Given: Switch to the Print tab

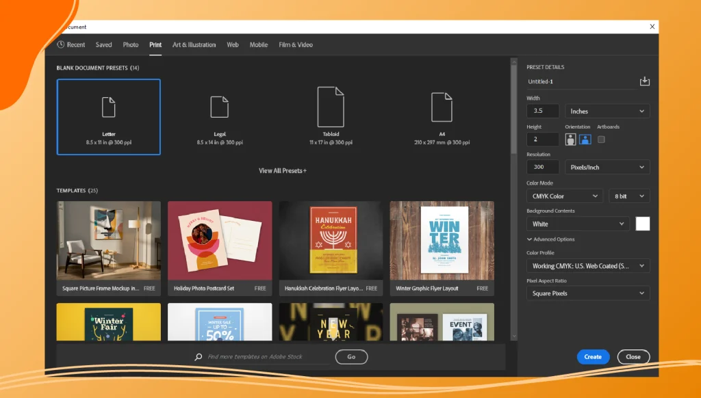Looking at the screenshot, I should pyautogui.click(x=155, y=44).
